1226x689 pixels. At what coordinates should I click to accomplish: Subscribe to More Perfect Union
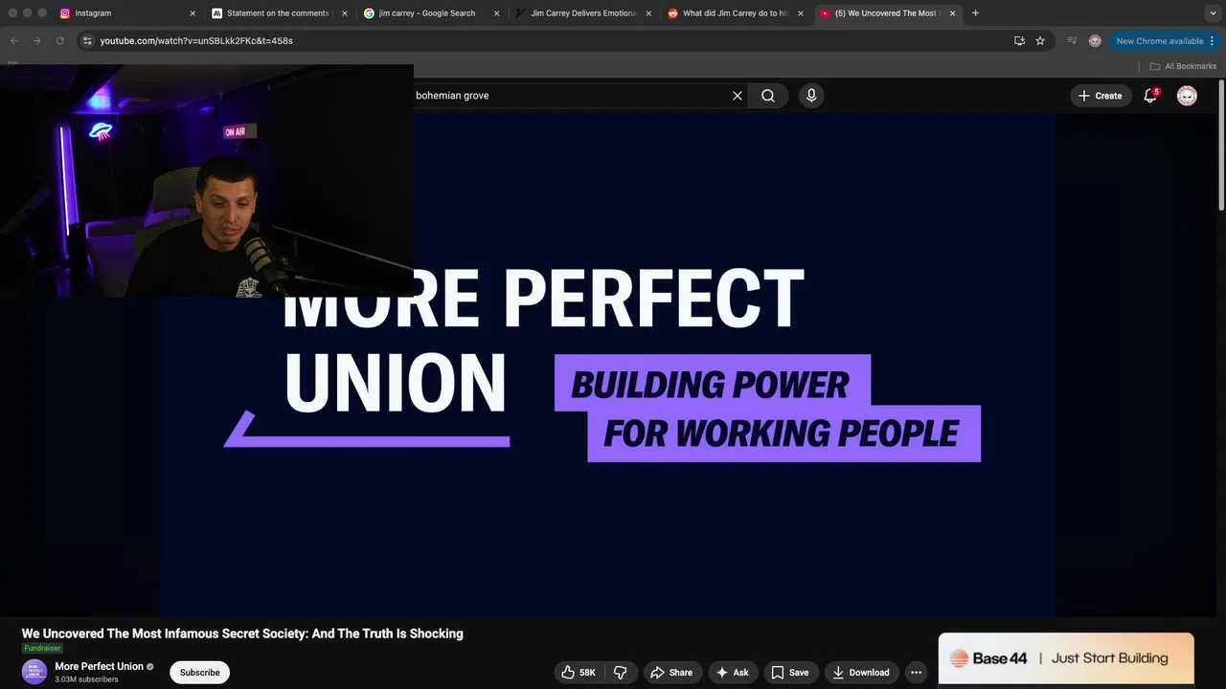point(199,673)
